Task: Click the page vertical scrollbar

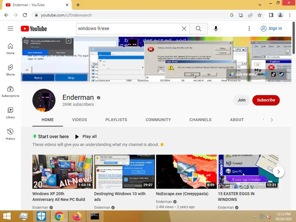Action: (x=294, y=38)
